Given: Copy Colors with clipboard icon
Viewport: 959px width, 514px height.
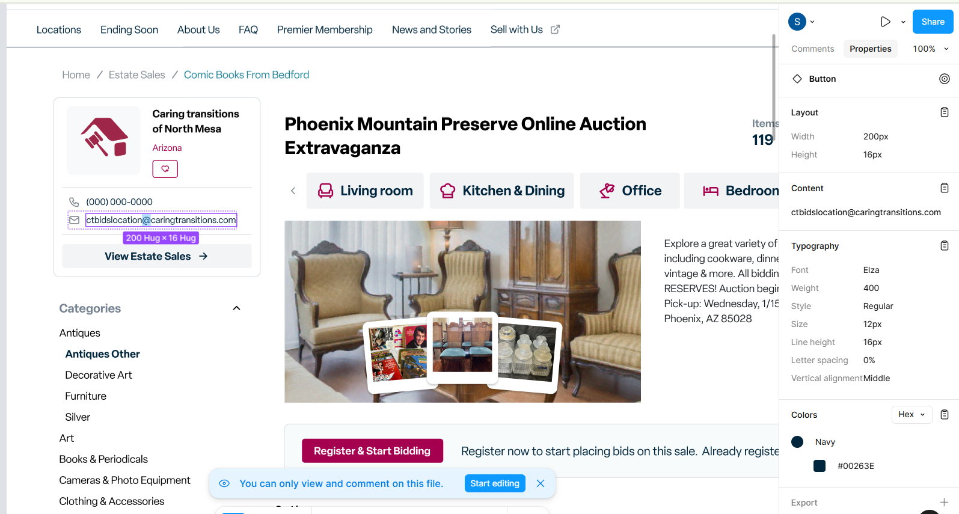Looking at the screenshot, I should pyautogui.click(x=945, y=415).
